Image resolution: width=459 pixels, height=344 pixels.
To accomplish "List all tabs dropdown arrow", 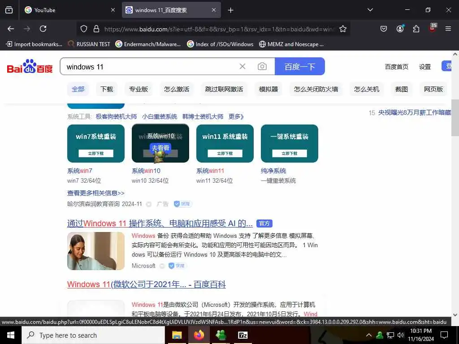I will coord(370,10).
